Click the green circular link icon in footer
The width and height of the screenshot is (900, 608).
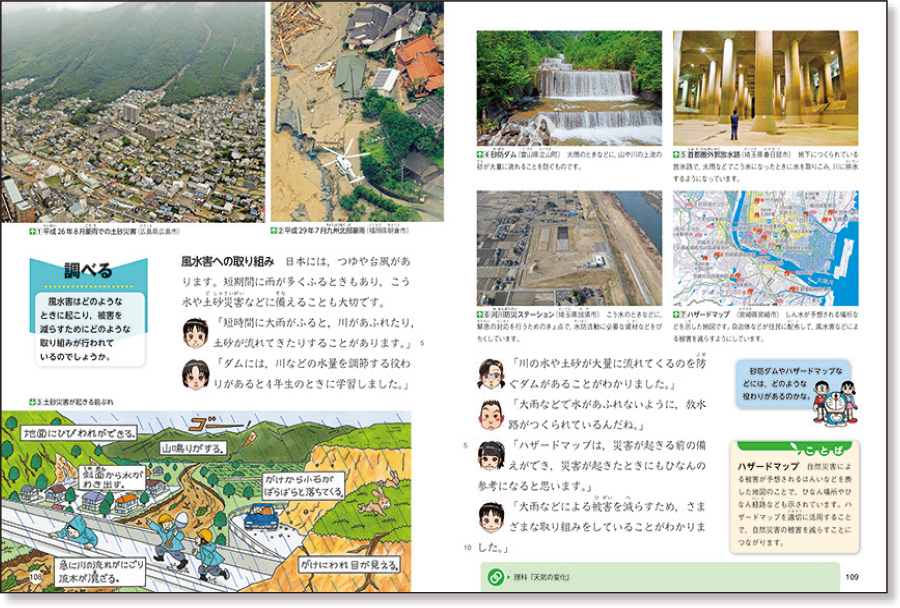[x=495, y=577]
